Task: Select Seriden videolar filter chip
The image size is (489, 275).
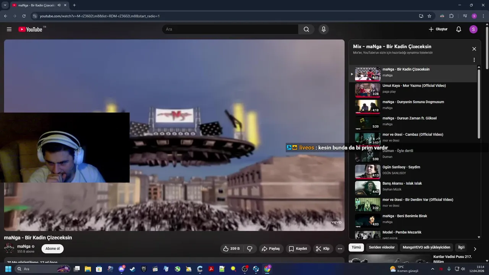Action: [x=382, y=247]
